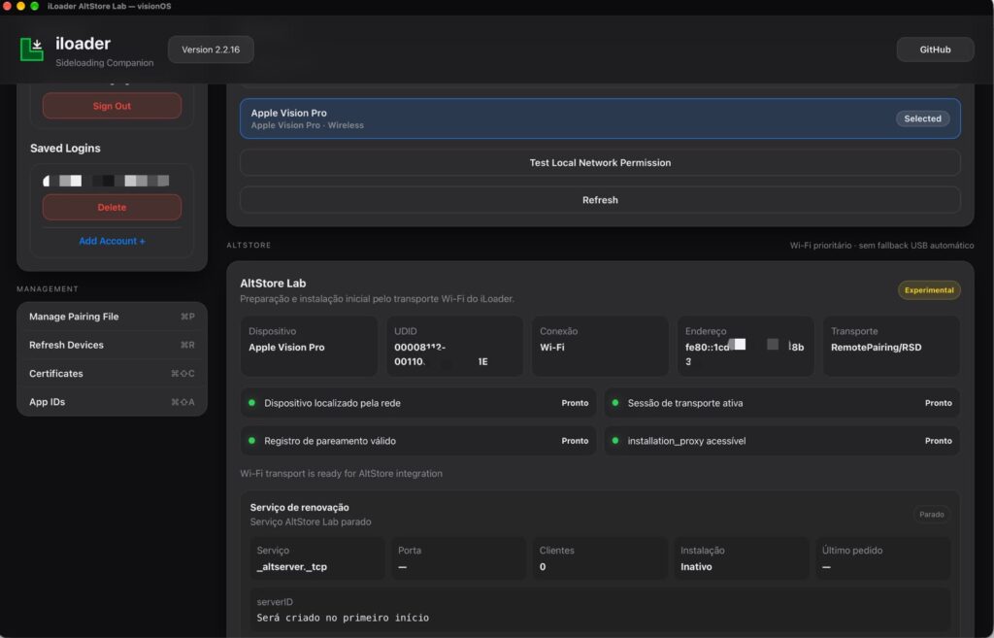Click the Experimental badge in AltStore Lab
The height and width of the screenshot is (638, 994).
click(929, 289)
